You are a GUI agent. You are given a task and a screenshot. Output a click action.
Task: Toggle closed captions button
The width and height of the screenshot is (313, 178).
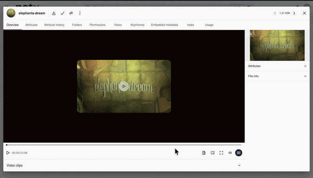coord(239,153)
